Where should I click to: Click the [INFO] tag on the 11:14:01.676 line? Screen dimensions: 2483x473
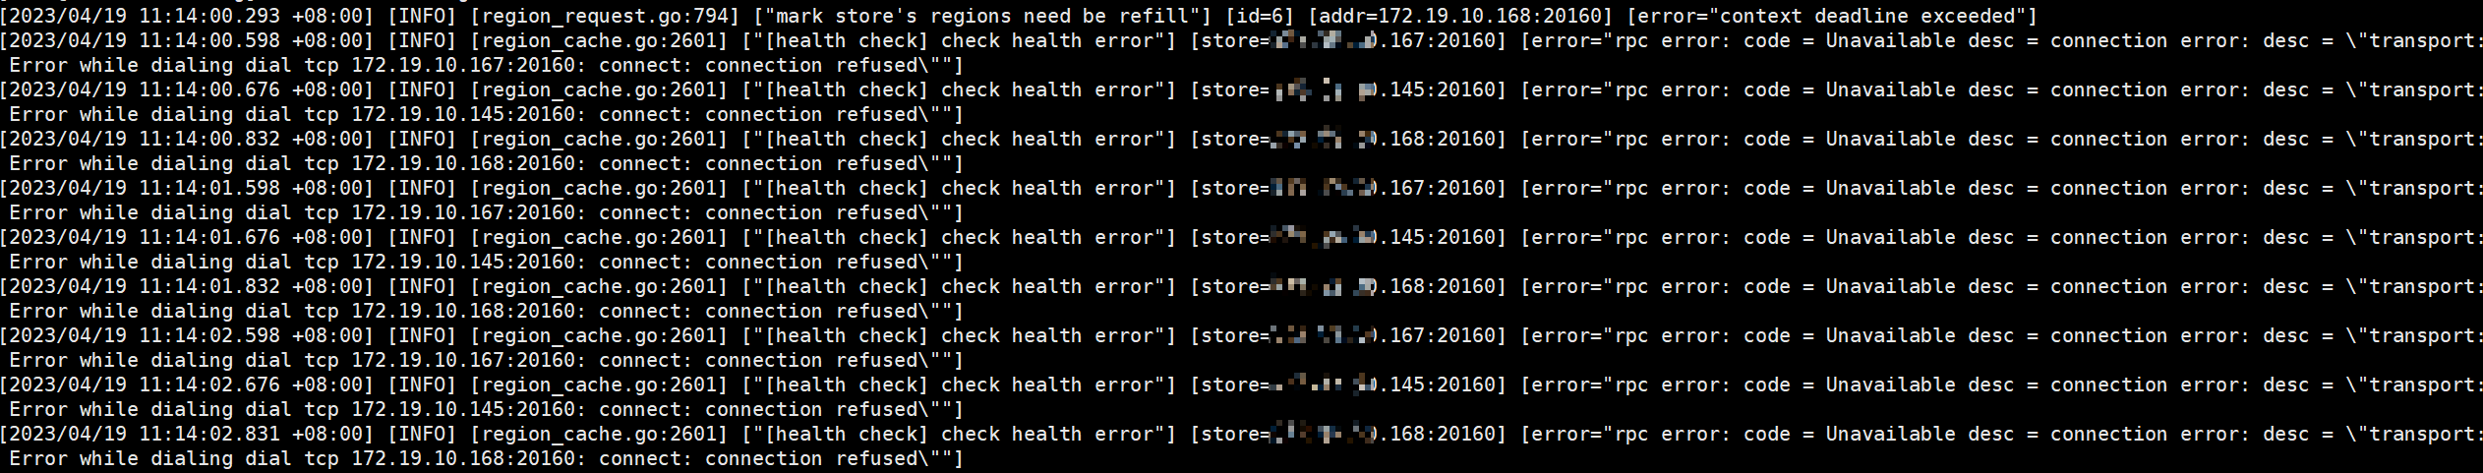pos(422,238)
